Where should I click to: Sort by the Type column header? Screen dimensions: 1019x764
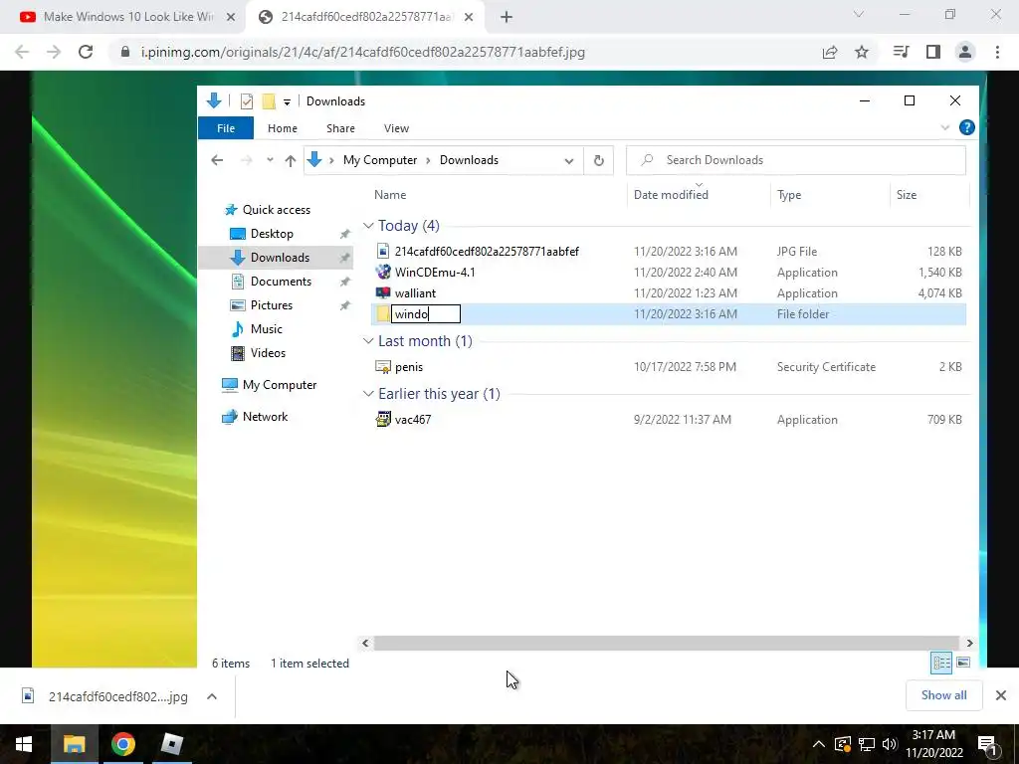coord(789,194)
